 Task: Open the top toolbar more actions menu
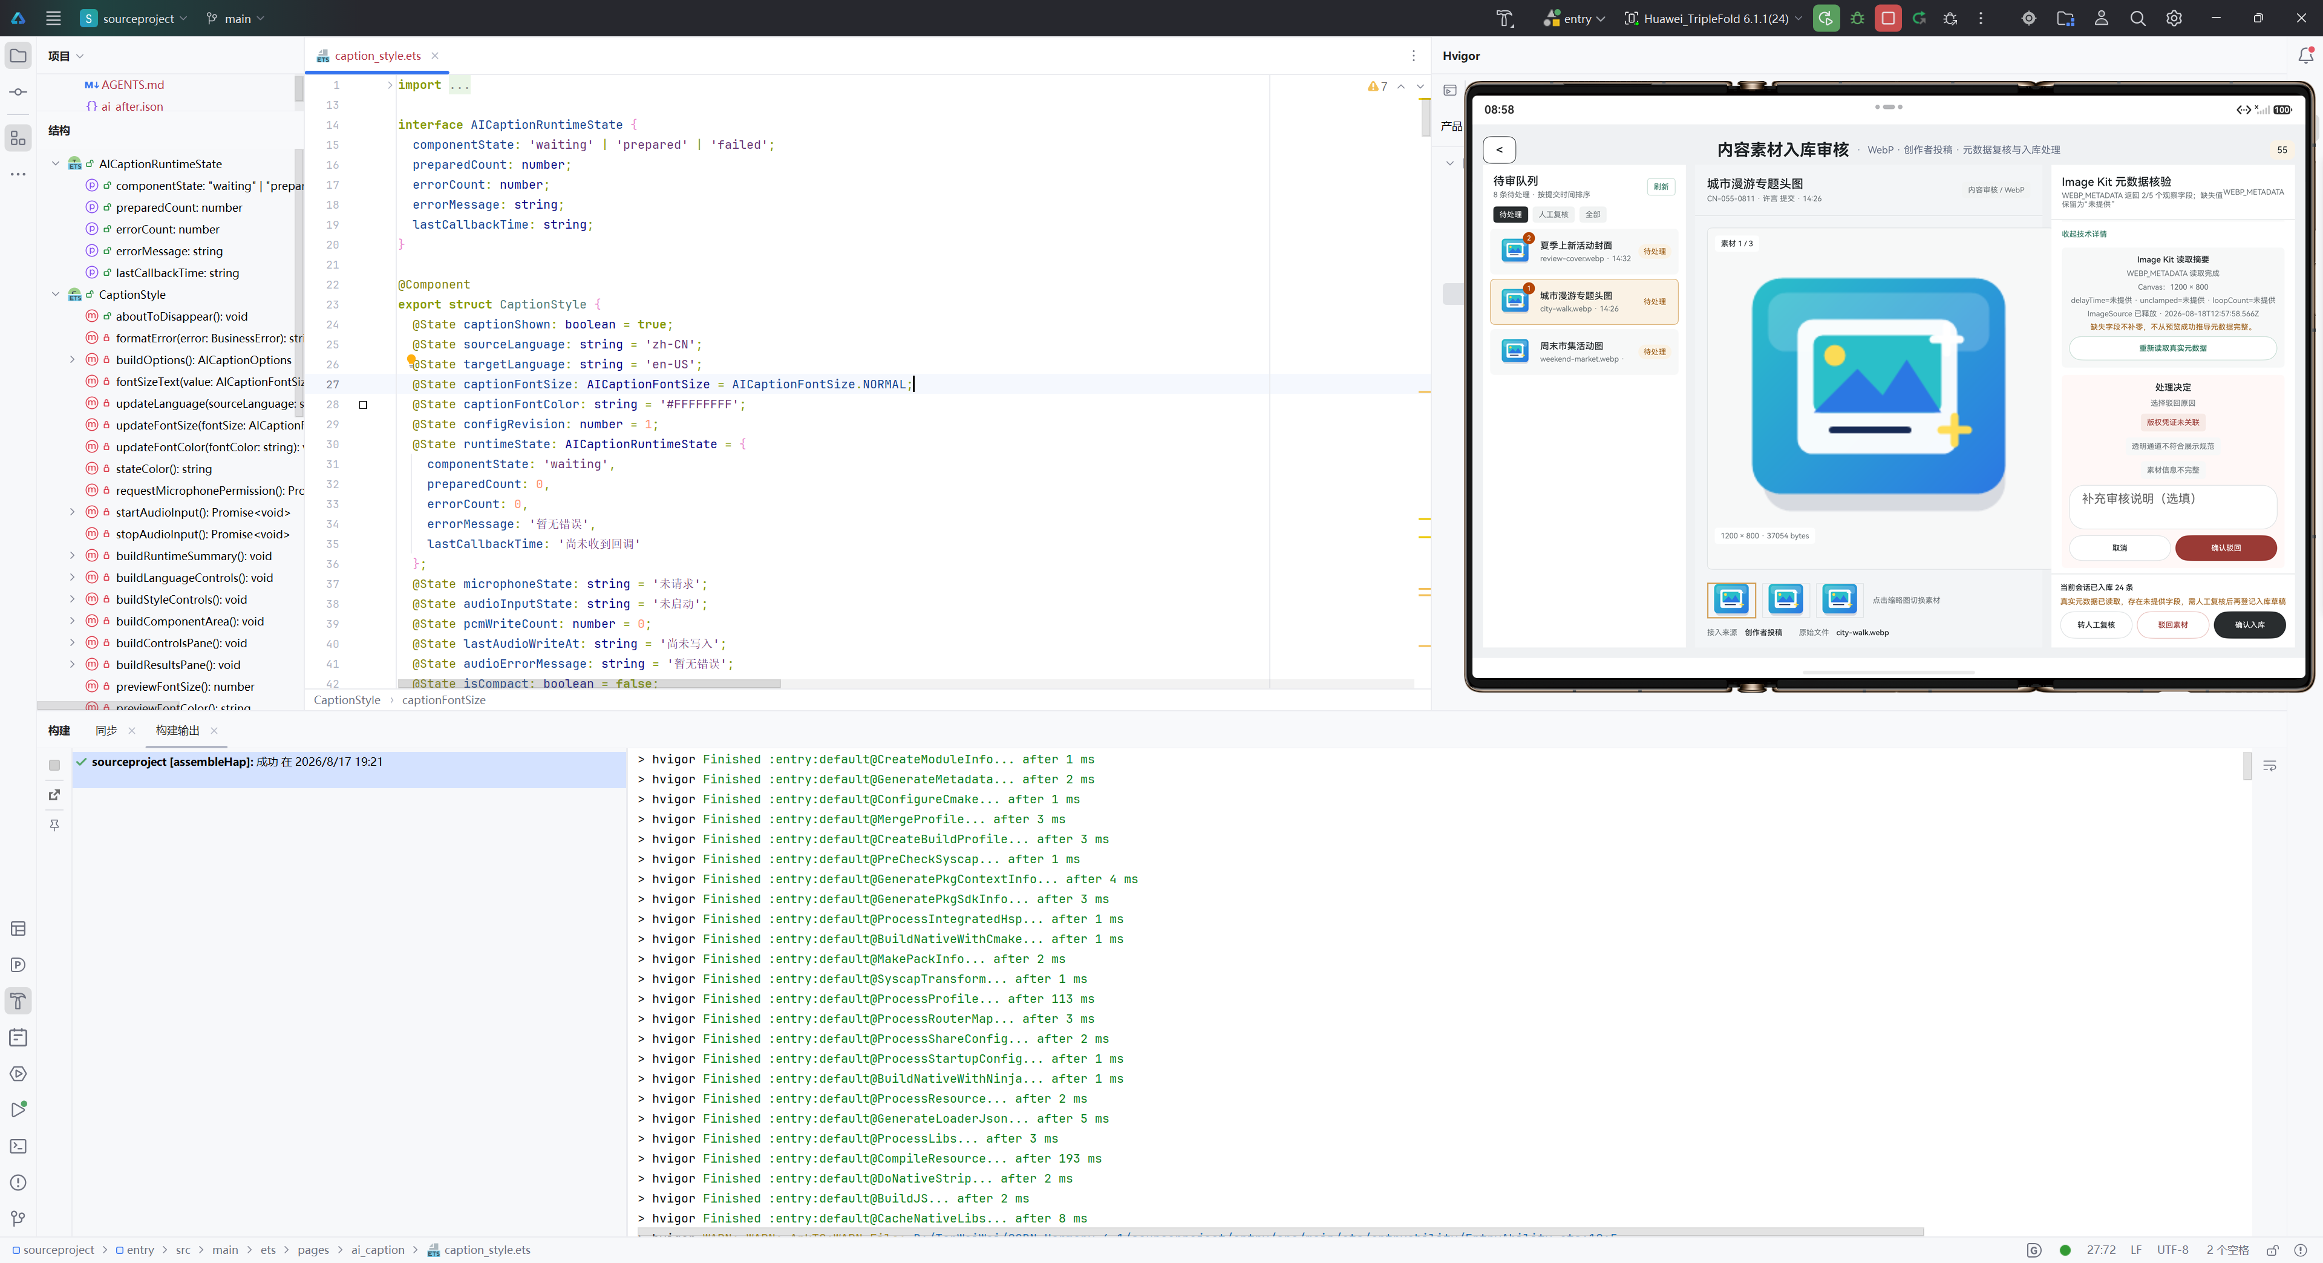[1981, 18]
